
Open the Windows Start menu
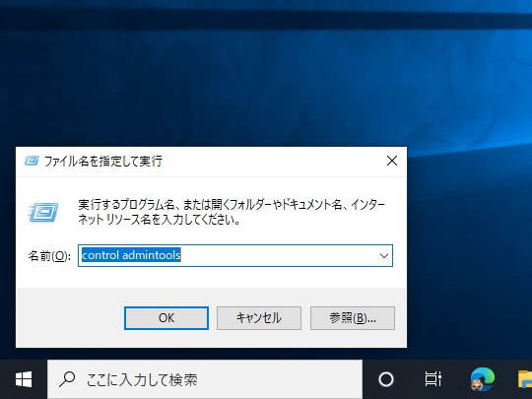(x=24, y=379)
